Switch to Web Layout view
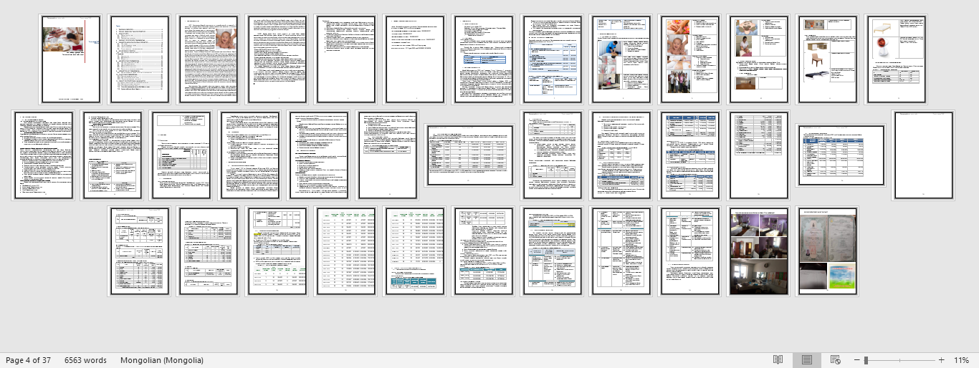This screenshot has width=979, height=368. point(835,360)
